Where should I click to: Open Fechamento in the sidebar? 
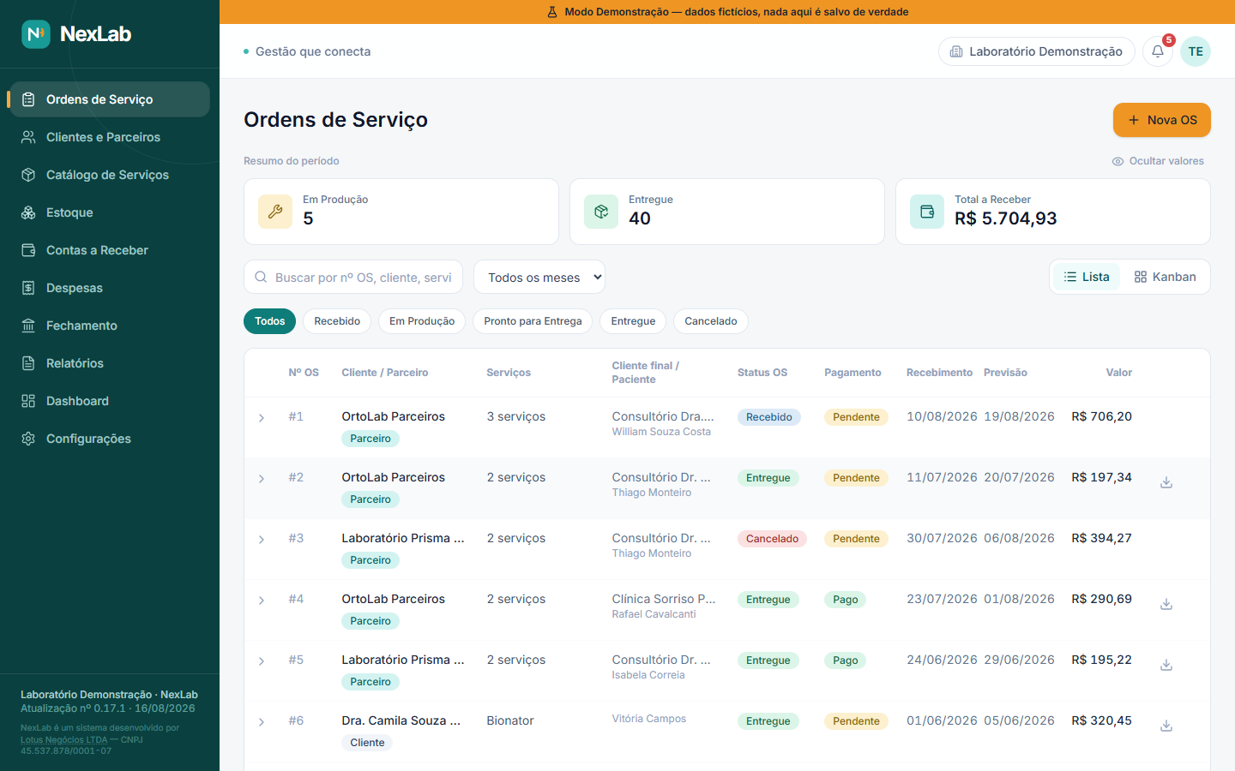pyautogui.click(x=110, y=326)
